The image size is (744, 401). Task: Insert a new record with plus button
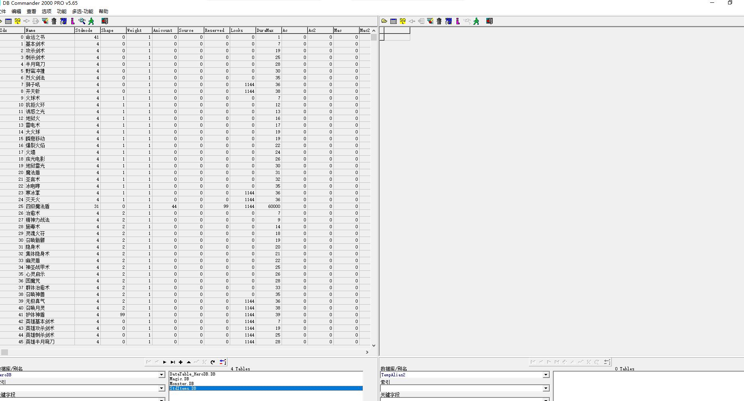[x=181, y=362]
